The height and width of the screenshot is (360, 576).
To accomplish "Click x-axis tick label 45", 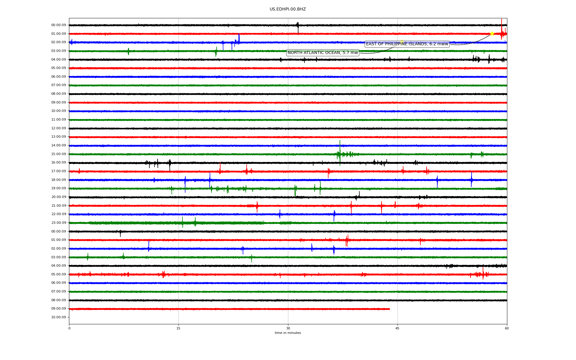I will (397, 328).
